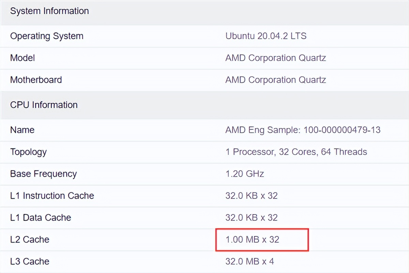Screen dimensions: 409x273
Task: Click the L1 Data Cache label
Action: pos(41,218)
